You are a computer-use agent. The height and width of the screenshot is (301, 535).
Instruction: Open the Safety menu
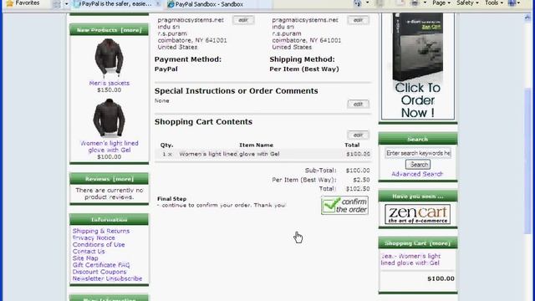click(467, 3)
